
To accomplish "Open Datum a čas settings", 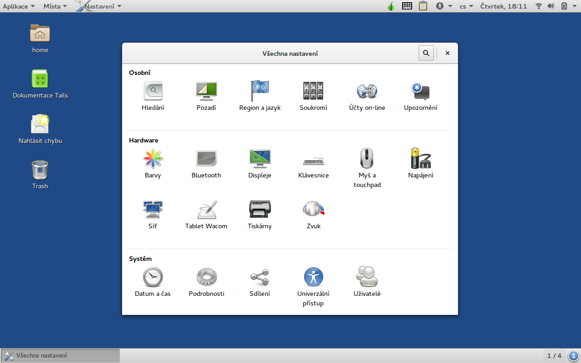I will pyautogui.click(x=153, y=282).
